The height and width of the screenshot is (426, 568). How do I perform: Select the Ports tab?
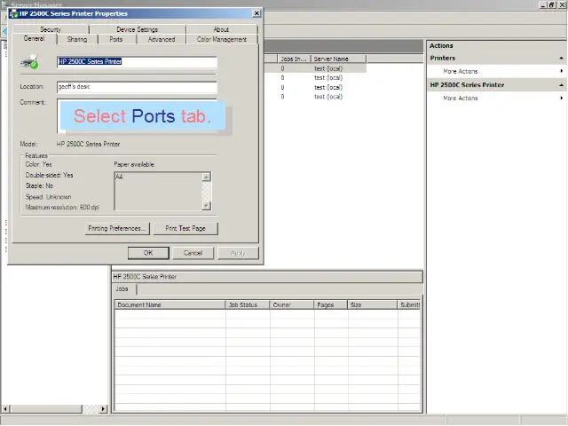(116, 39)
